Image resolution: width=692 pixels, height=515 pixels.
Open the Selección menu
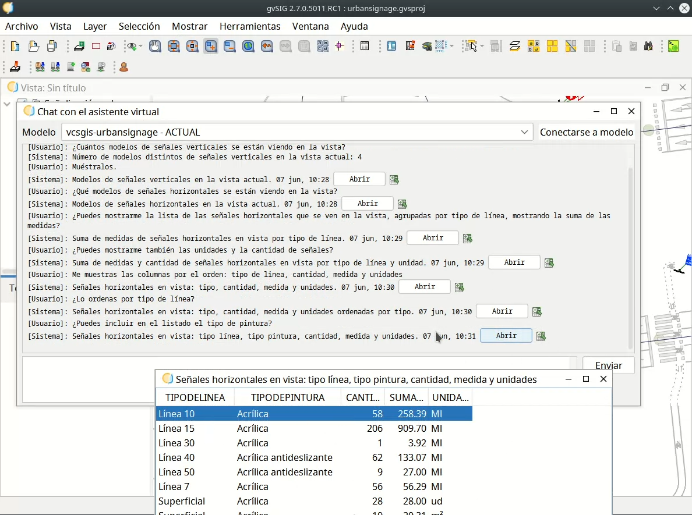click(x=139, y=26)
